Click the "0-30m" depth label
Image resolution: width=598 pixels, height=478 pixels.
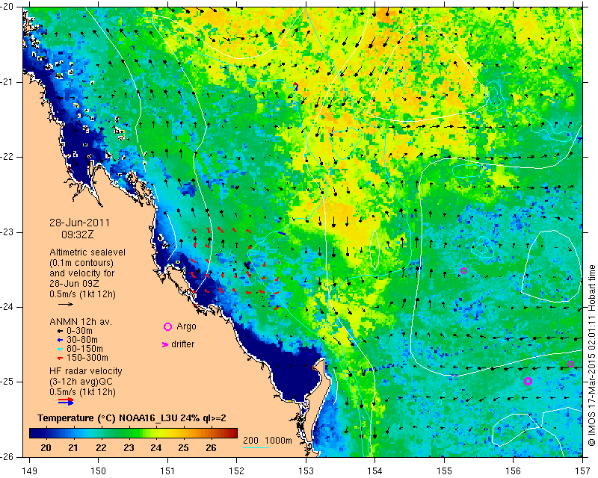point(79,331)
